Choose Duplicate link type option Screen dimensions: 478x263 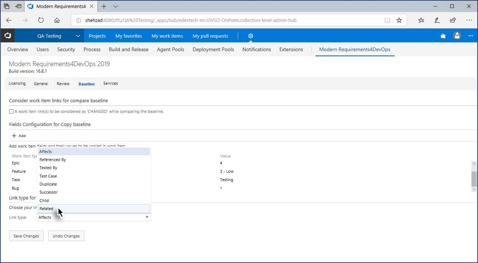(94, 184)
